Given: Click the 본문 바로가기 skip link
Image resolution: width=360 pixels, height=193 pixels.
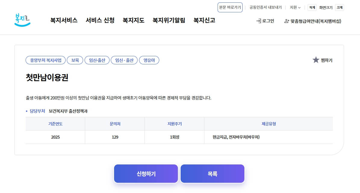Looking at the screenshot, I should (x=230, y=7).
